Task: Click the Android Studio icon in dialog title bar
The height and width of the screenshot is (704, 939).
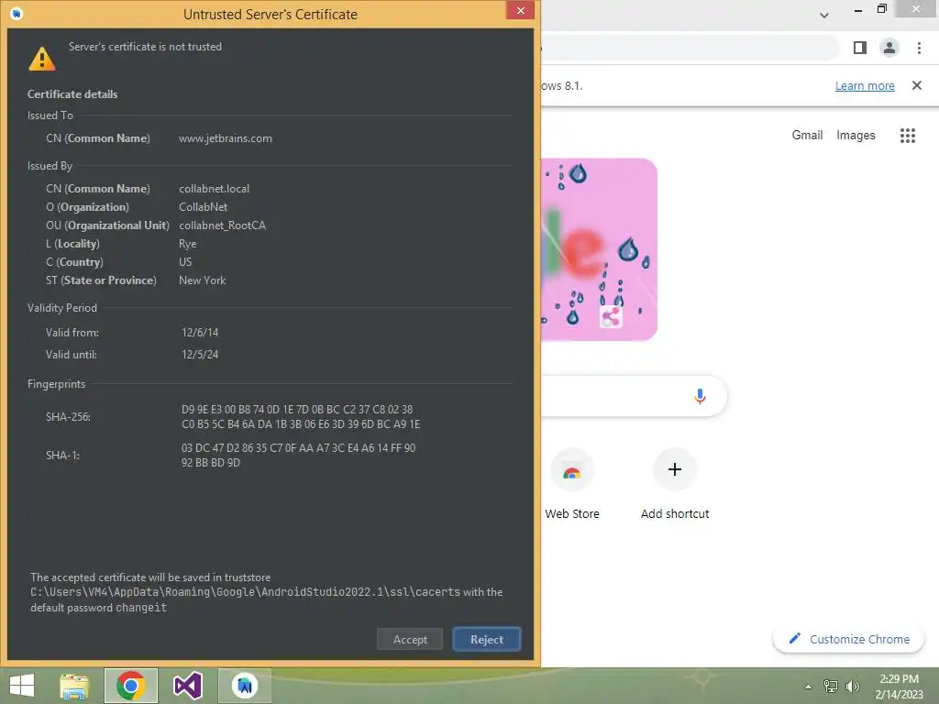Action: coord(17,13)
